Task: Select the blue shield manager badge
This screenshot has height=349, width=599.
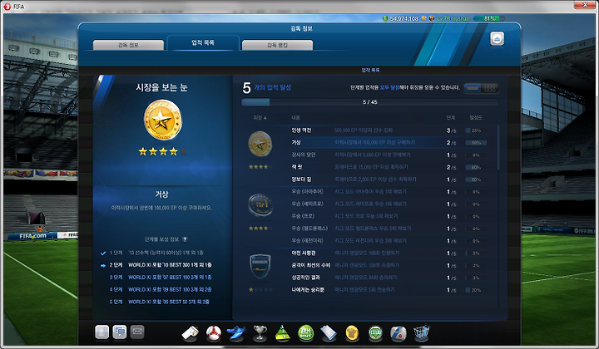Action: [x=260, y=266]
